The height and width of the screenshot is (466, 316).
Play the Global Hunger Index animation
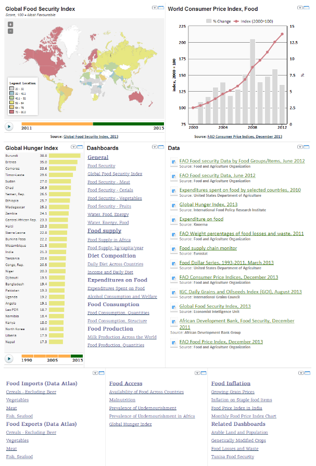pyautogui.click(x=9, y=358)
